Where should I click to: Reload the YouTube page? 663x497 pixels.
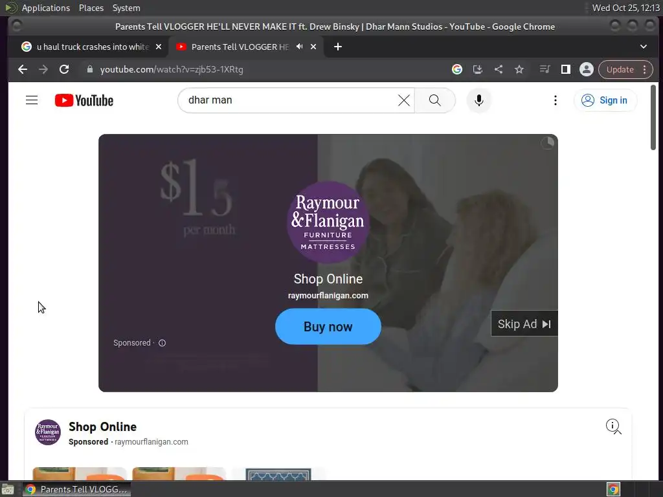[x=64, y=69]
